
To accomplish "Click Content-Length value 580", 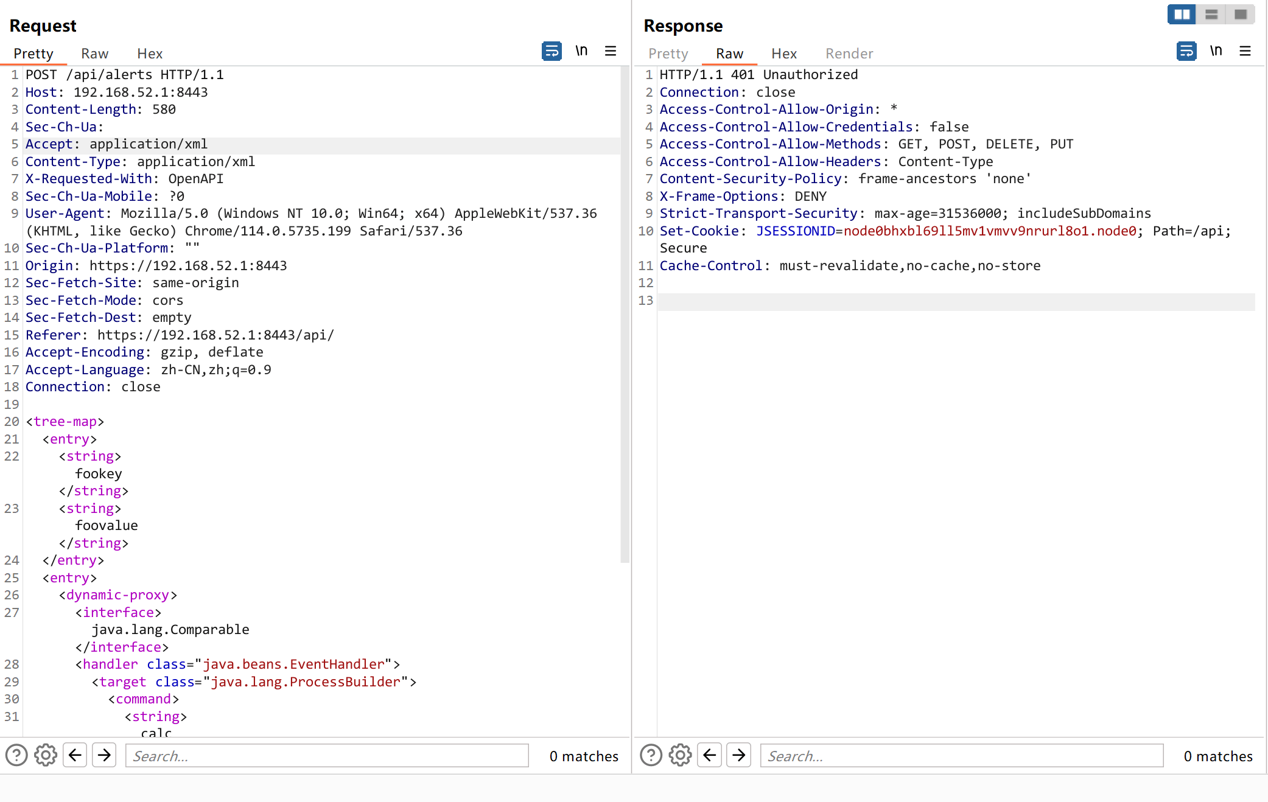I will point(164,110).
